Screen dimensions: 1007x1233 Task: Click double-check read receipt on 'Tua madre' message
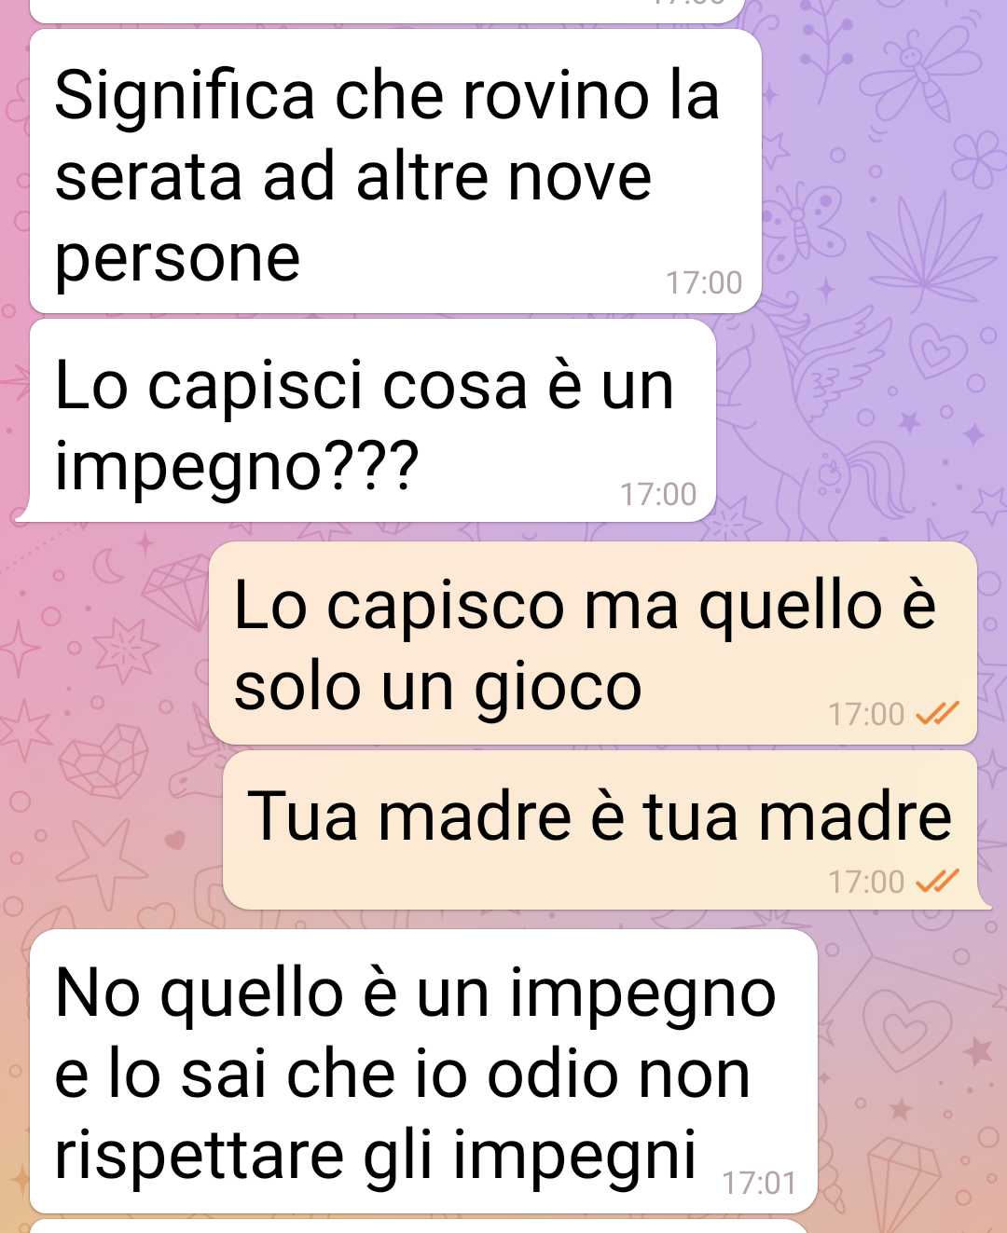tap(937, 881)
